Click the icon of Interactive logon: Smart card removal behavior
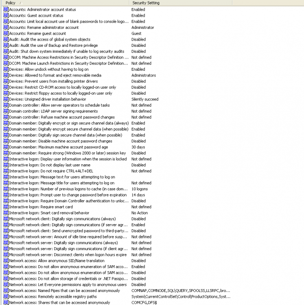 (6, 213)
